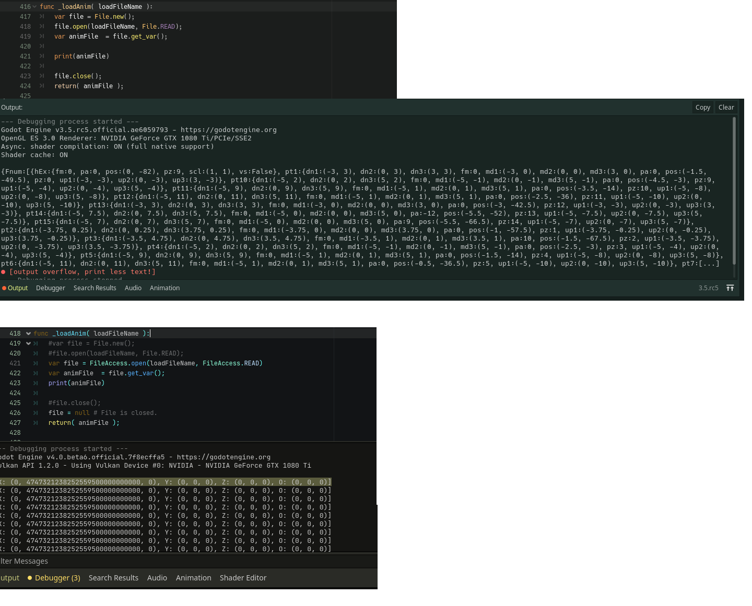Open the Audio bottom panel
The width and height of the screenshot is (752, 606).
[133, 288]
